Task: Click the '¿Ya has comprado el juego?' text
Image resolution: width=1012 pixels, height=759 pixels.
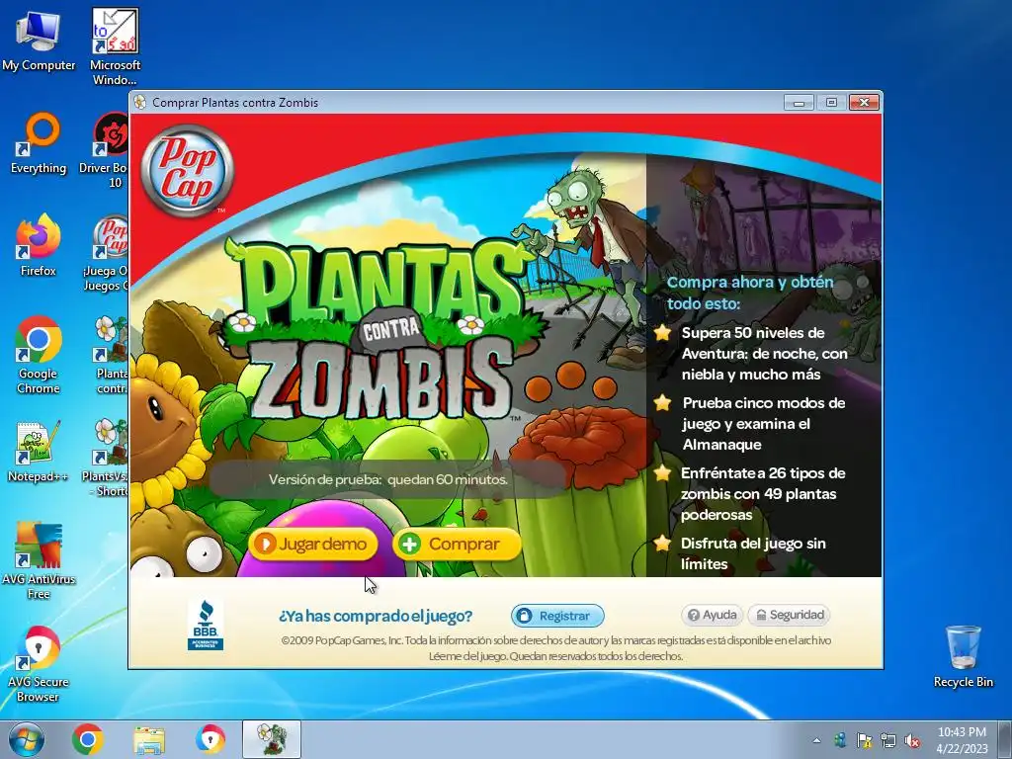Action: pyautogui.click(x=376, y=616)
